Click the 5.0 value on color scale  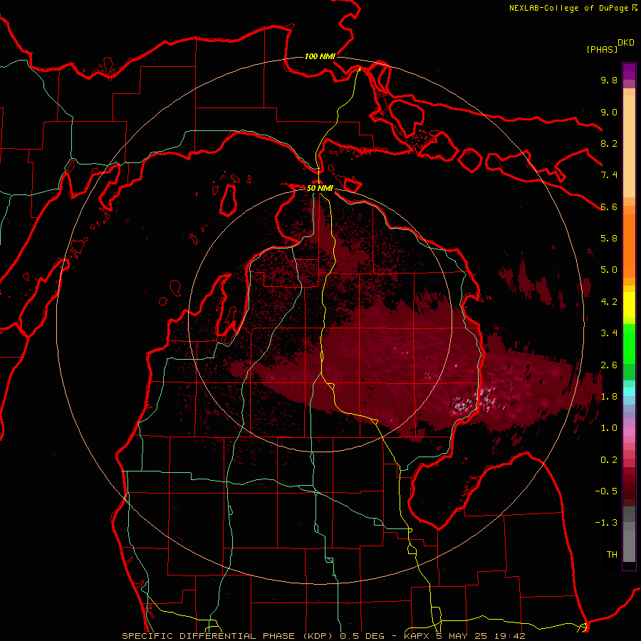coord(609,270)
